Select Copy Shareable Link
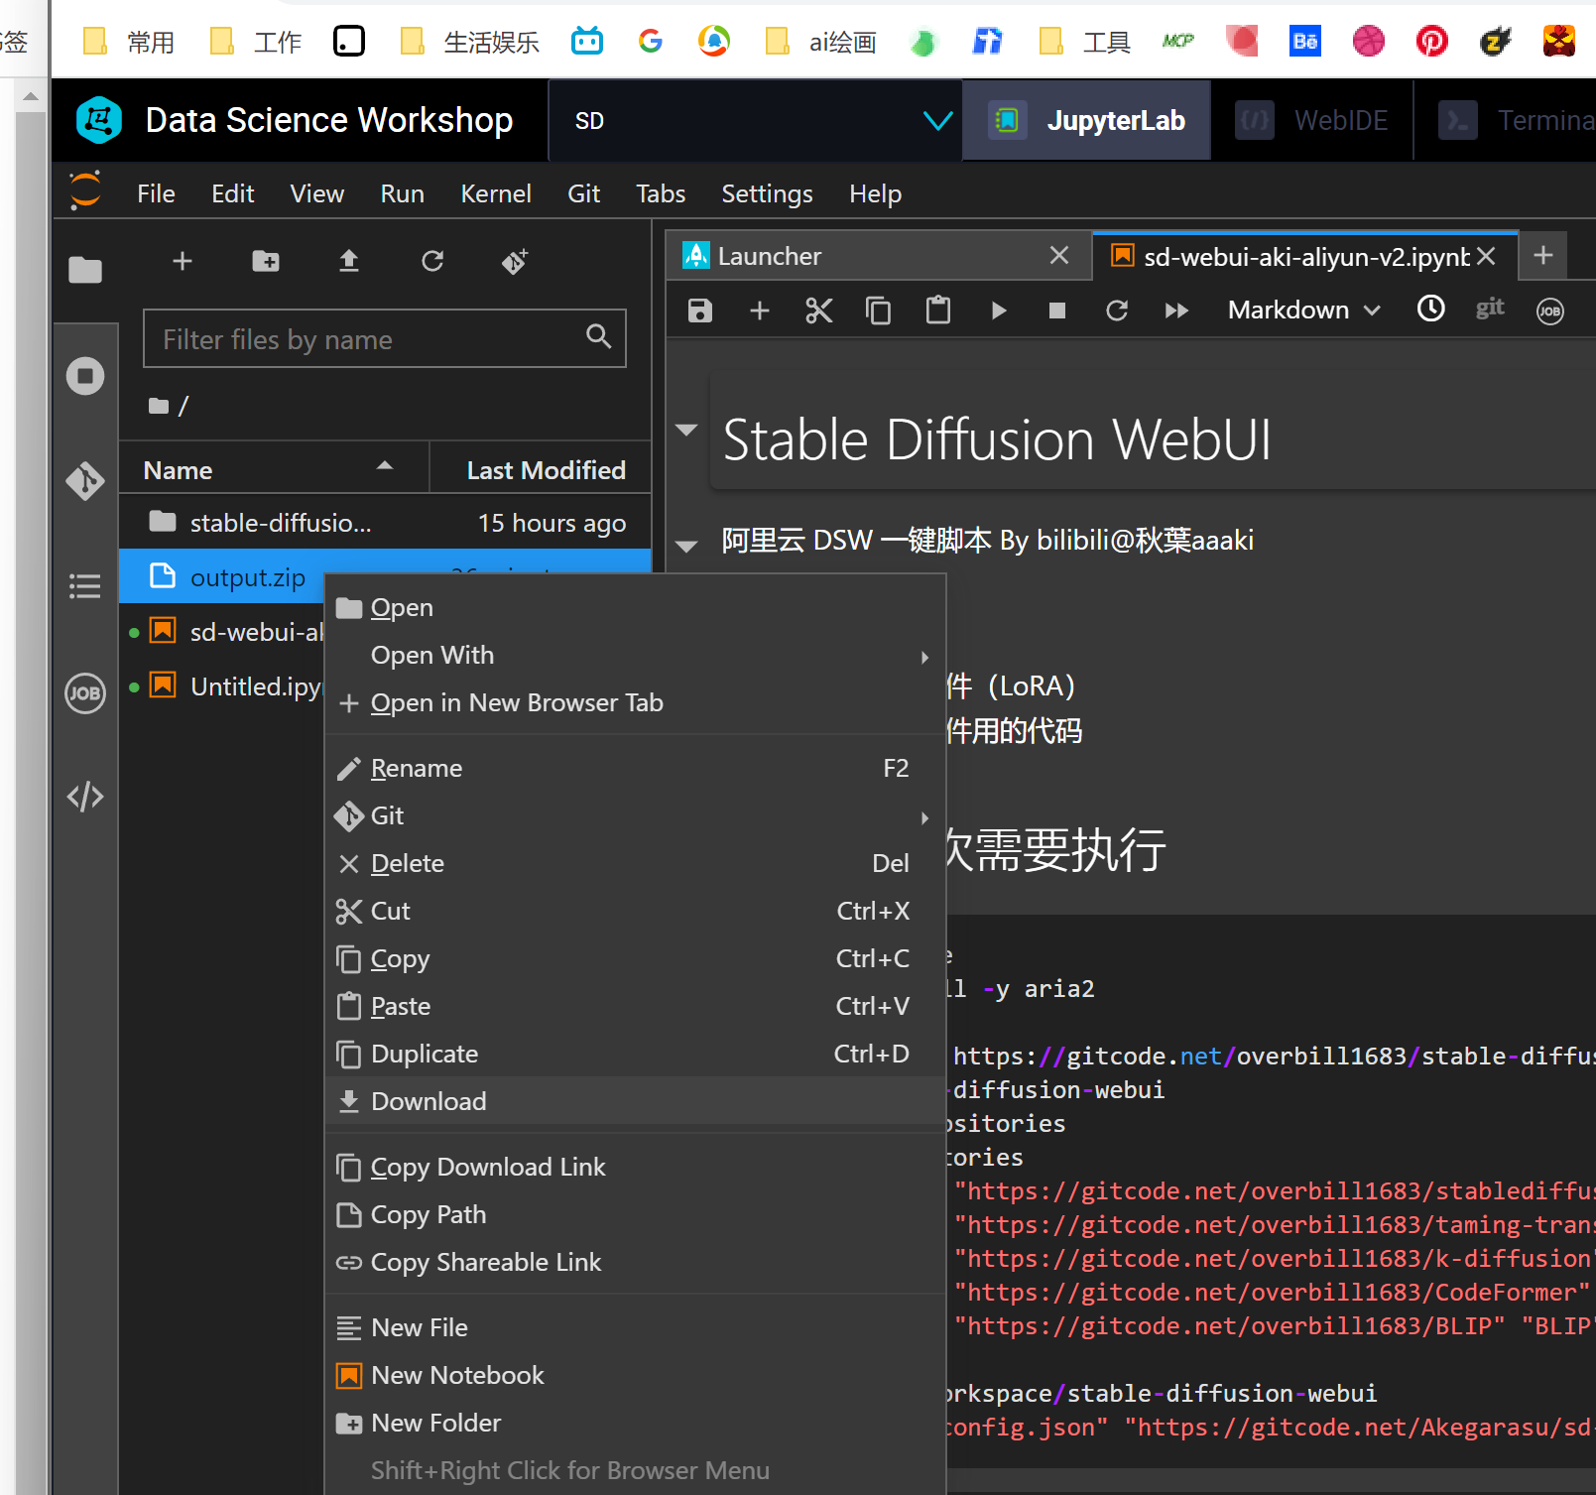Image resolution: width=1596 pixels, height=1495 pixels. click(x=635, y=1263)
